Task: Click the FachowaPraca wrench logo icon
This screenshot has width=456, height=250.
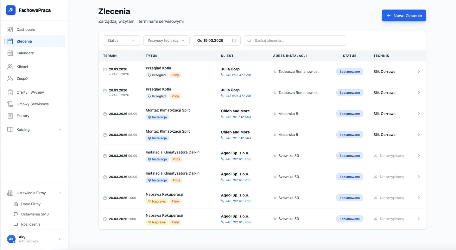Action: point(11,10)
